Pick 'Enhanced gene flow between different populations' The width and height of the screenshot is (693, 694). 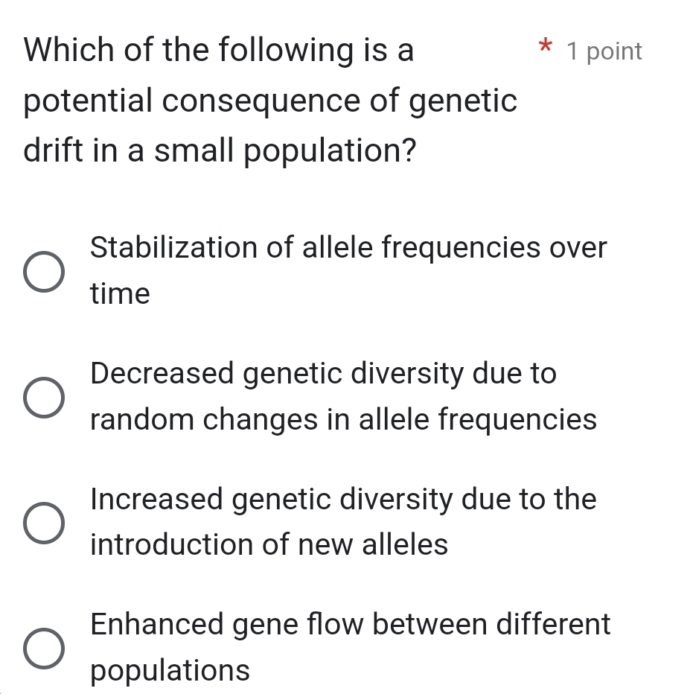click(x=45, y=648)
